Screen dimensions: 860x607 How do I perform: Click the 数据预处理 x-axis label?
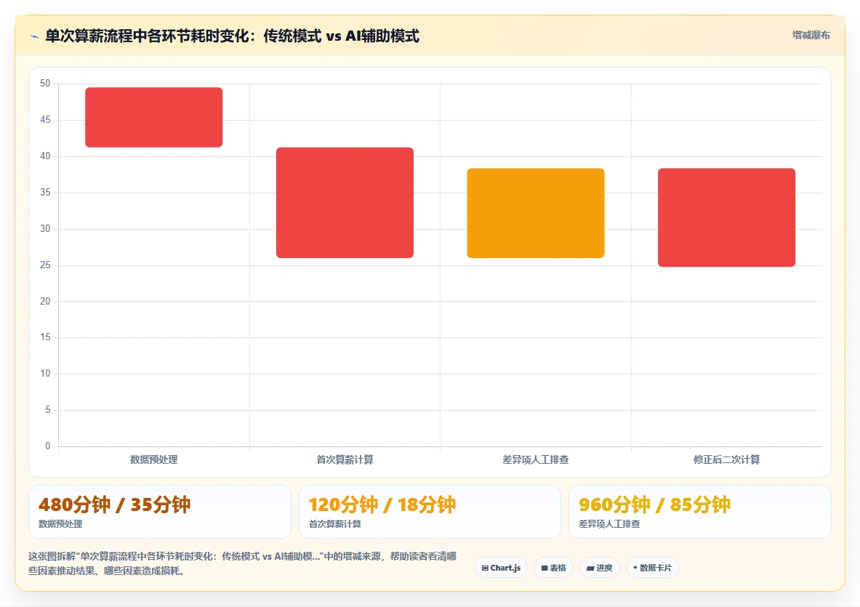click(153, 459)
